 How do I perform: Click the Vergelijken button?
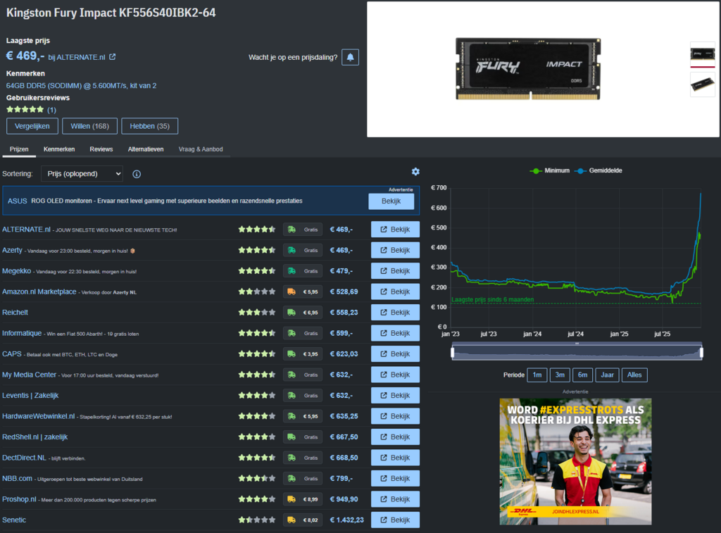(32, 126)
